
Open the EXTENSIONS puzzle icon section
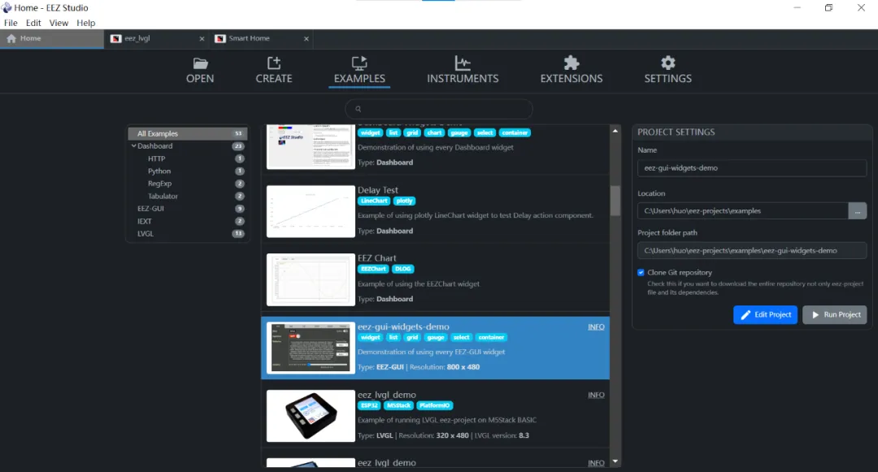click(572, 71)
